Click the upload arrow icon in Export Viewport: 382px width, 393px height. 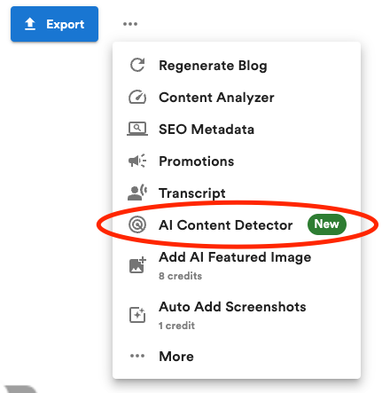(30, 24)
